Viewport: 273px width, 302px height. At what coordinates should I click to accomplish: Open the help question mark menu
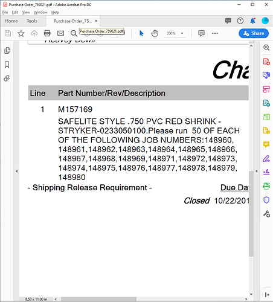[240, 21]
